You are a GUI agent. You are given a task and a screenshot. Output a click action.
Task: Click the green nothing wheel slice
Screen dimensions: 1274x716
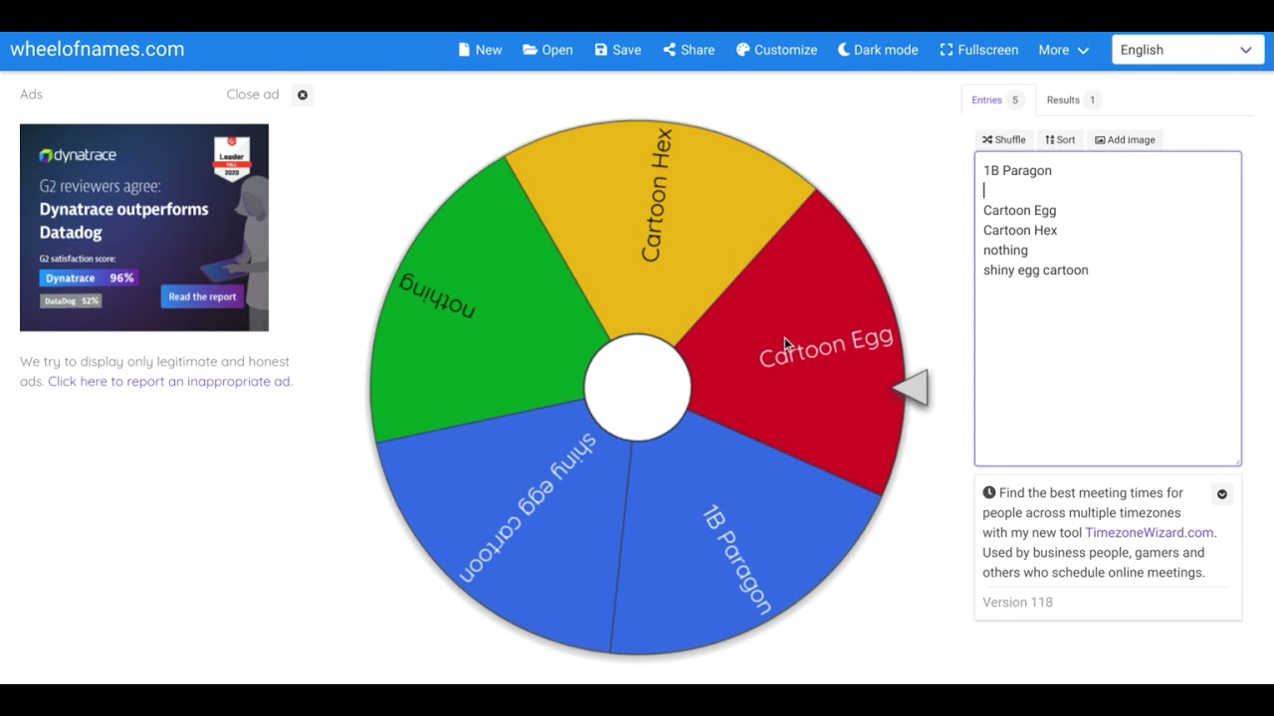click(478, 308)
